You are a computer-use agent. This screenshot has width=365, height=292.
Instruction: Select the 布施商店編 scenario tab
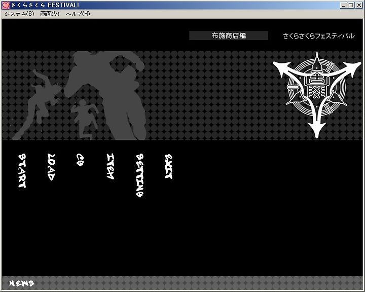229,35
